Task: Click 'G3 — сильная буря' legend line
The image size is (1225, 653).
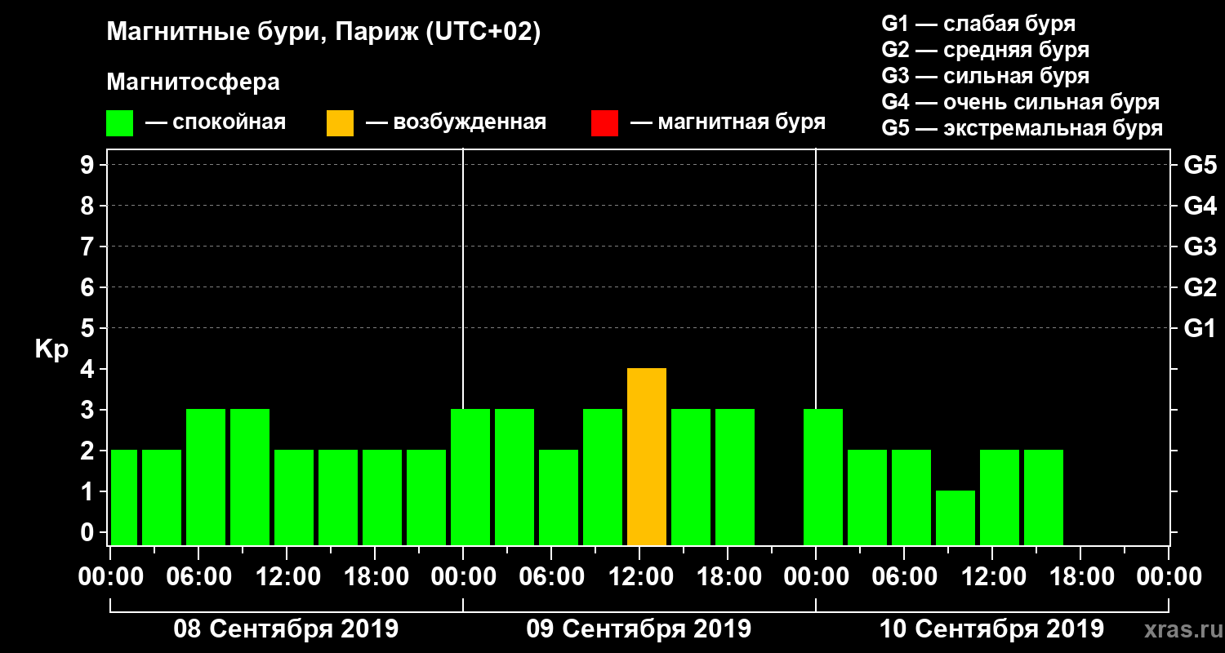Action: (985, 76)
